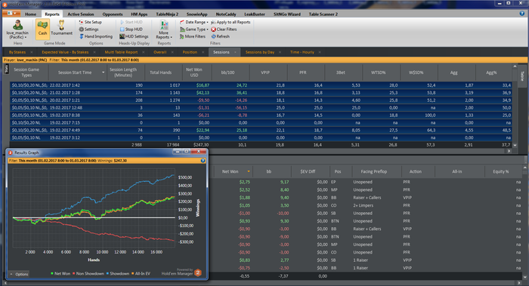Open More Reports dropdown
529x286 pixels.
[164, 29]
